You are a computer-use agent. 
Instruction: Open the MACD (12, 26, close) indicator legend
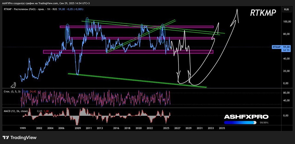(x=16, y=111)
